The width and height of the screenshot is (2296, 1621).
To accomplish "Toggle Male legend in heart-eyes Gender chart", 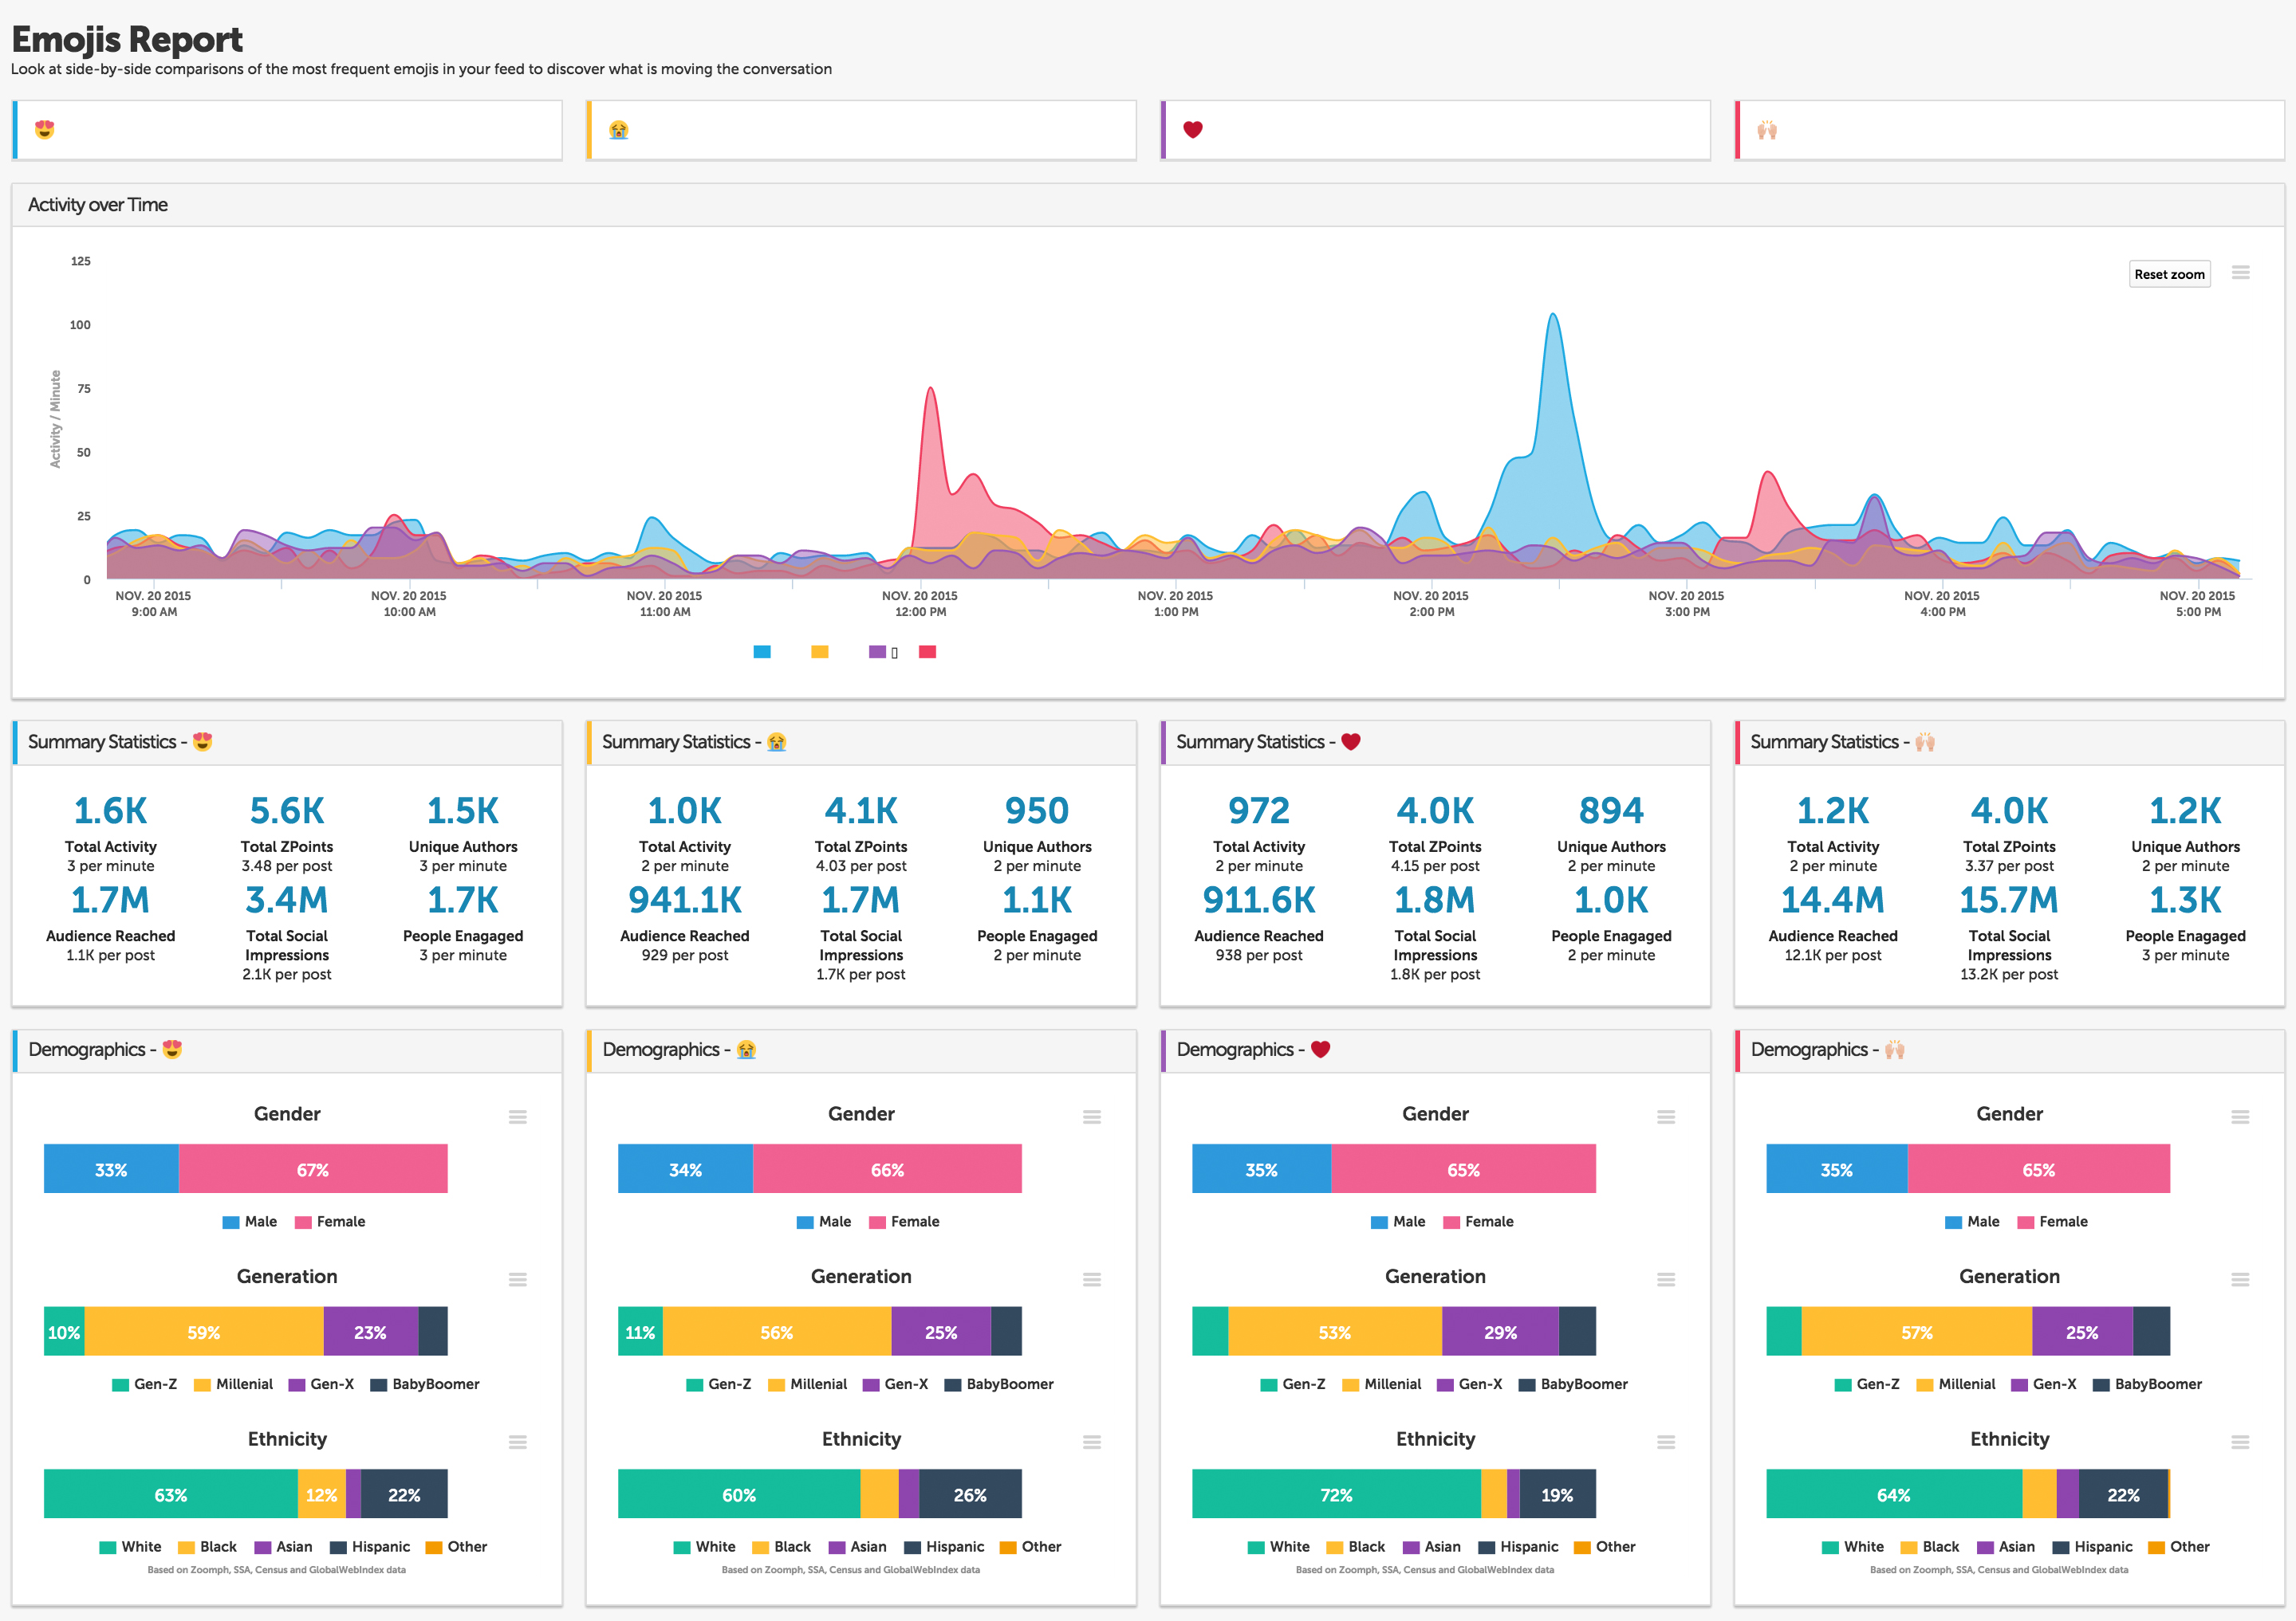I will tap(250, 1221).
